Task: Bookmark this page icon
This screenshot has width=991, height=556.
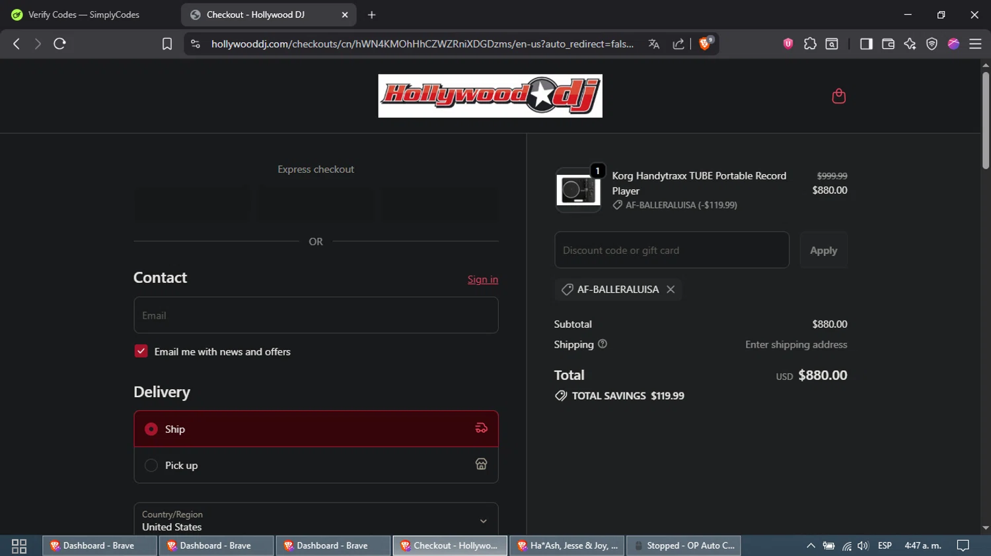Action: click(167, 44)
